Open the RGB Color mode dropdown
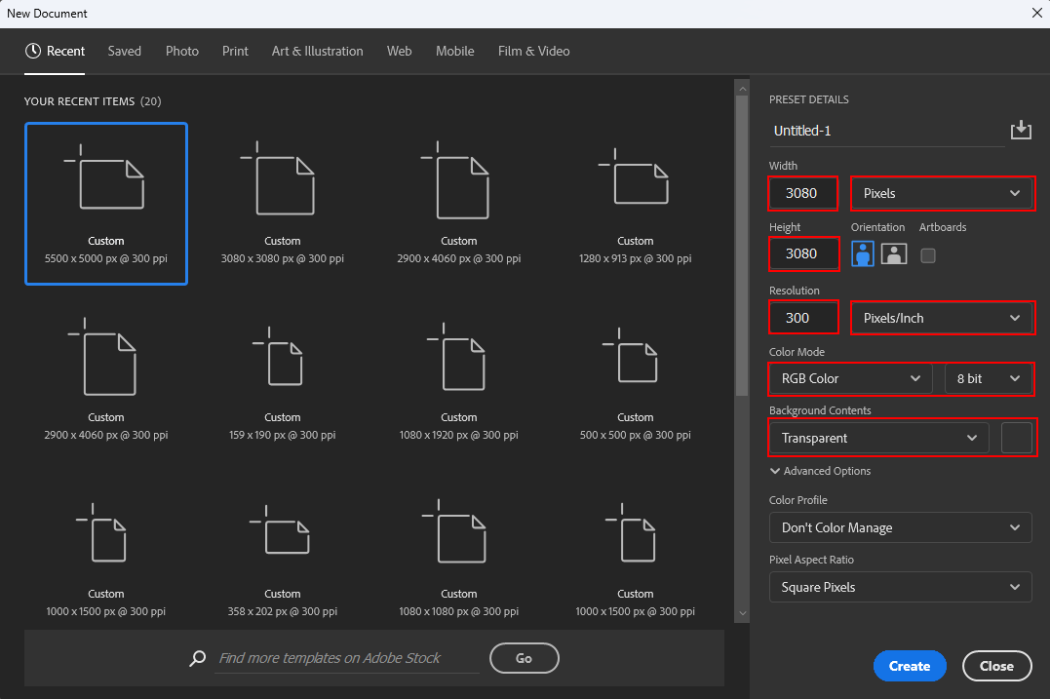The width and height of the screenshot is (1050, 699). point(850,378)
